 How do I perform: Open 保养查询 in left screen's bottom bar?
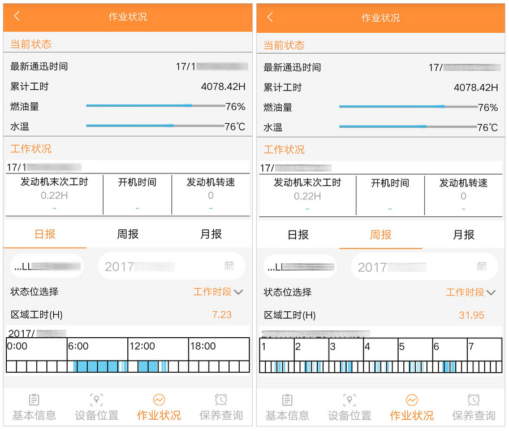coord(221,408)
